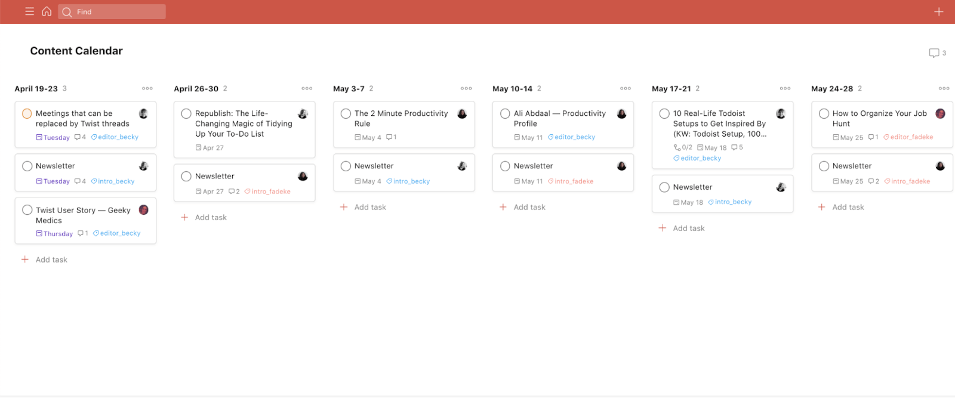The height and width of the screenshot is (398, 955).
Task: Open the hamburger menu icon
Action: click(29, 11)
